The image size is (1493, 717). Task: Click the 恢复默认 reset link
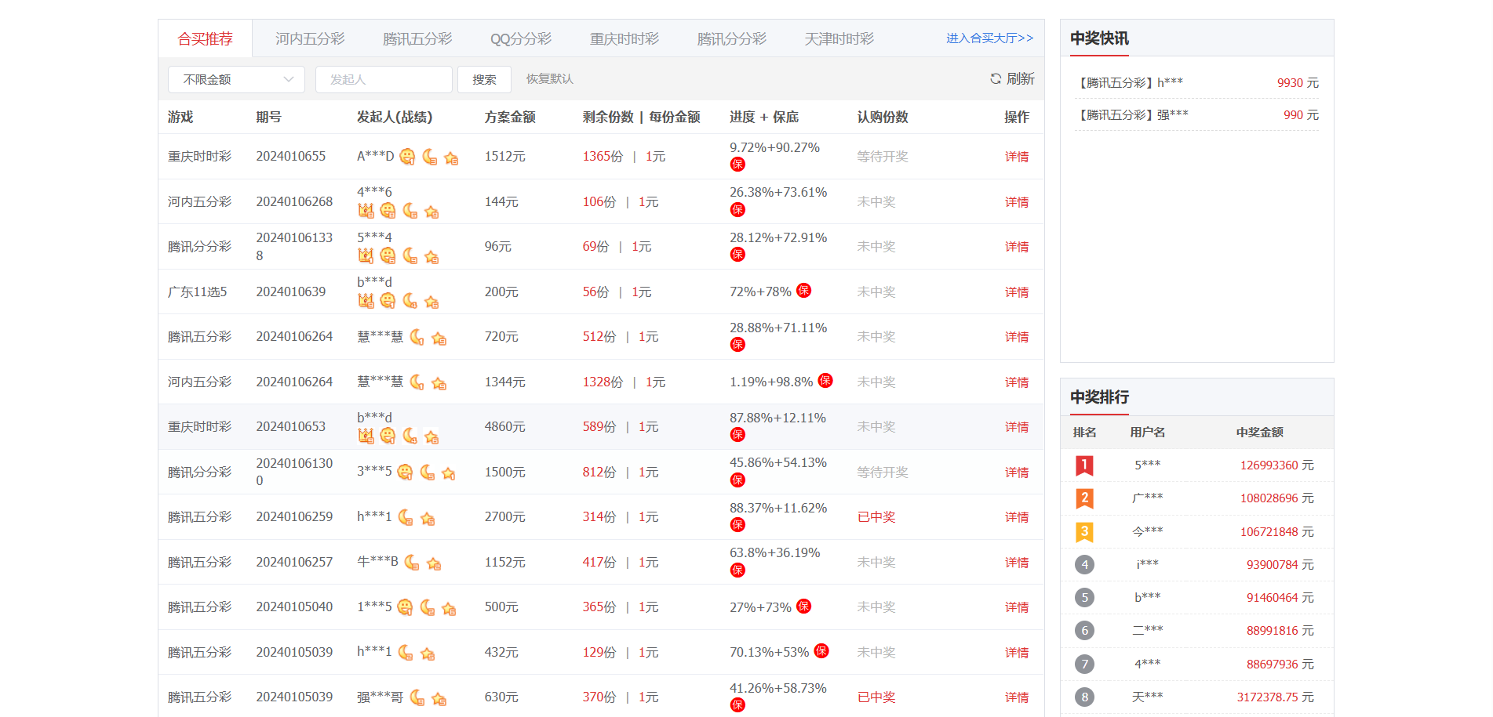pos(549,78)
